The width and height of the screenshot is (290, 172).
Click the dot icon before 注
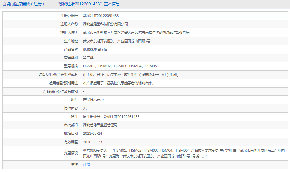73,164
